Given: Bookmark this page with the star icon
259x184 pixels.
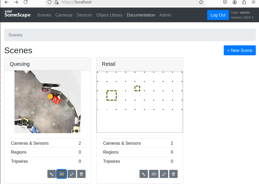Looking at the screenshot, I should tap(201, 2).
